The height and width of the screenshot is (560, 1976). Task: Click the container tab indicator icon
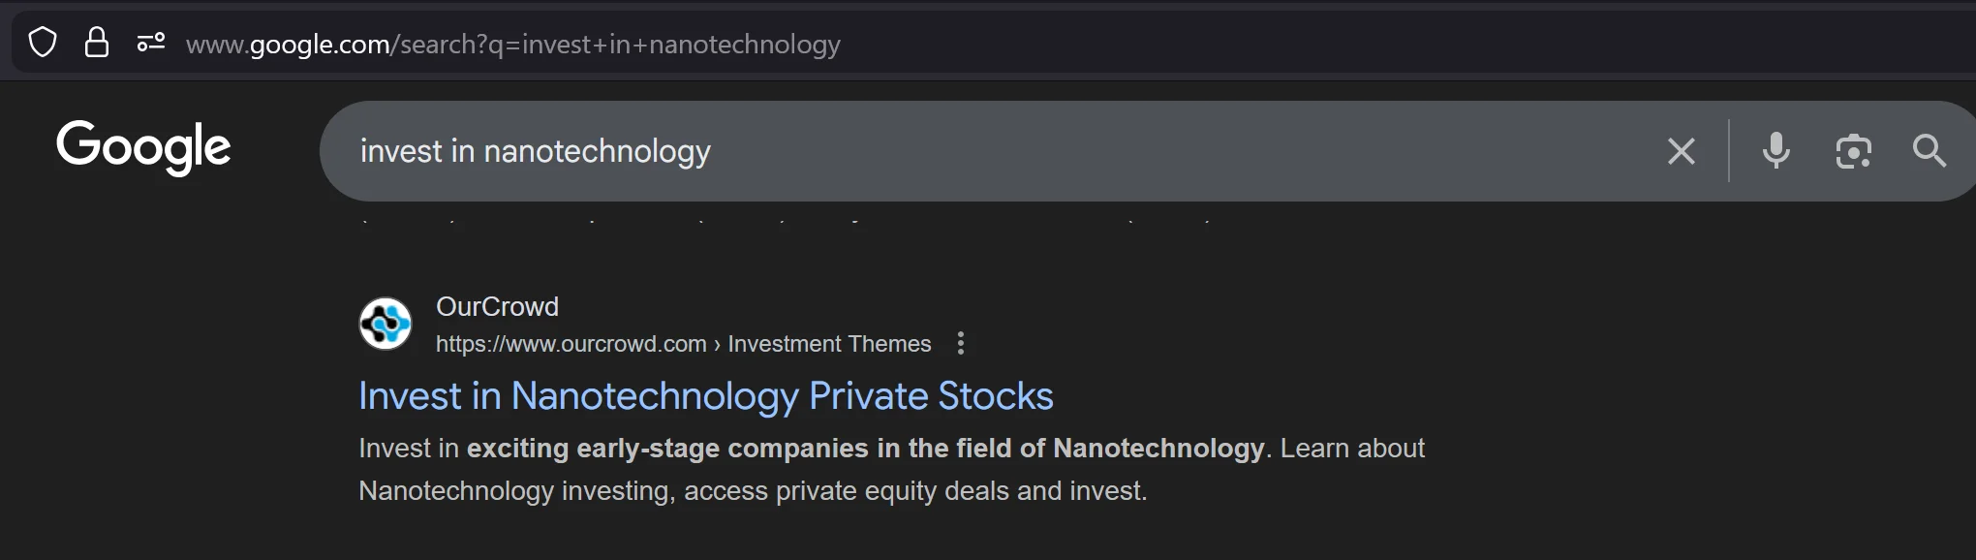point(152,43)
